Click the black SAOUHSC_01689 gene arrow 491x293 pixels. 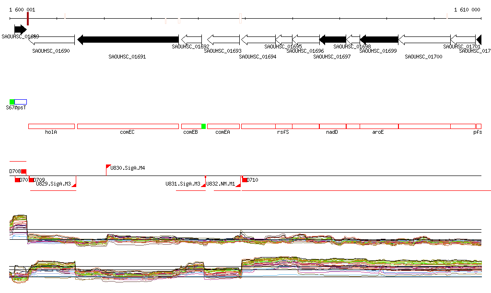[21, 30]
